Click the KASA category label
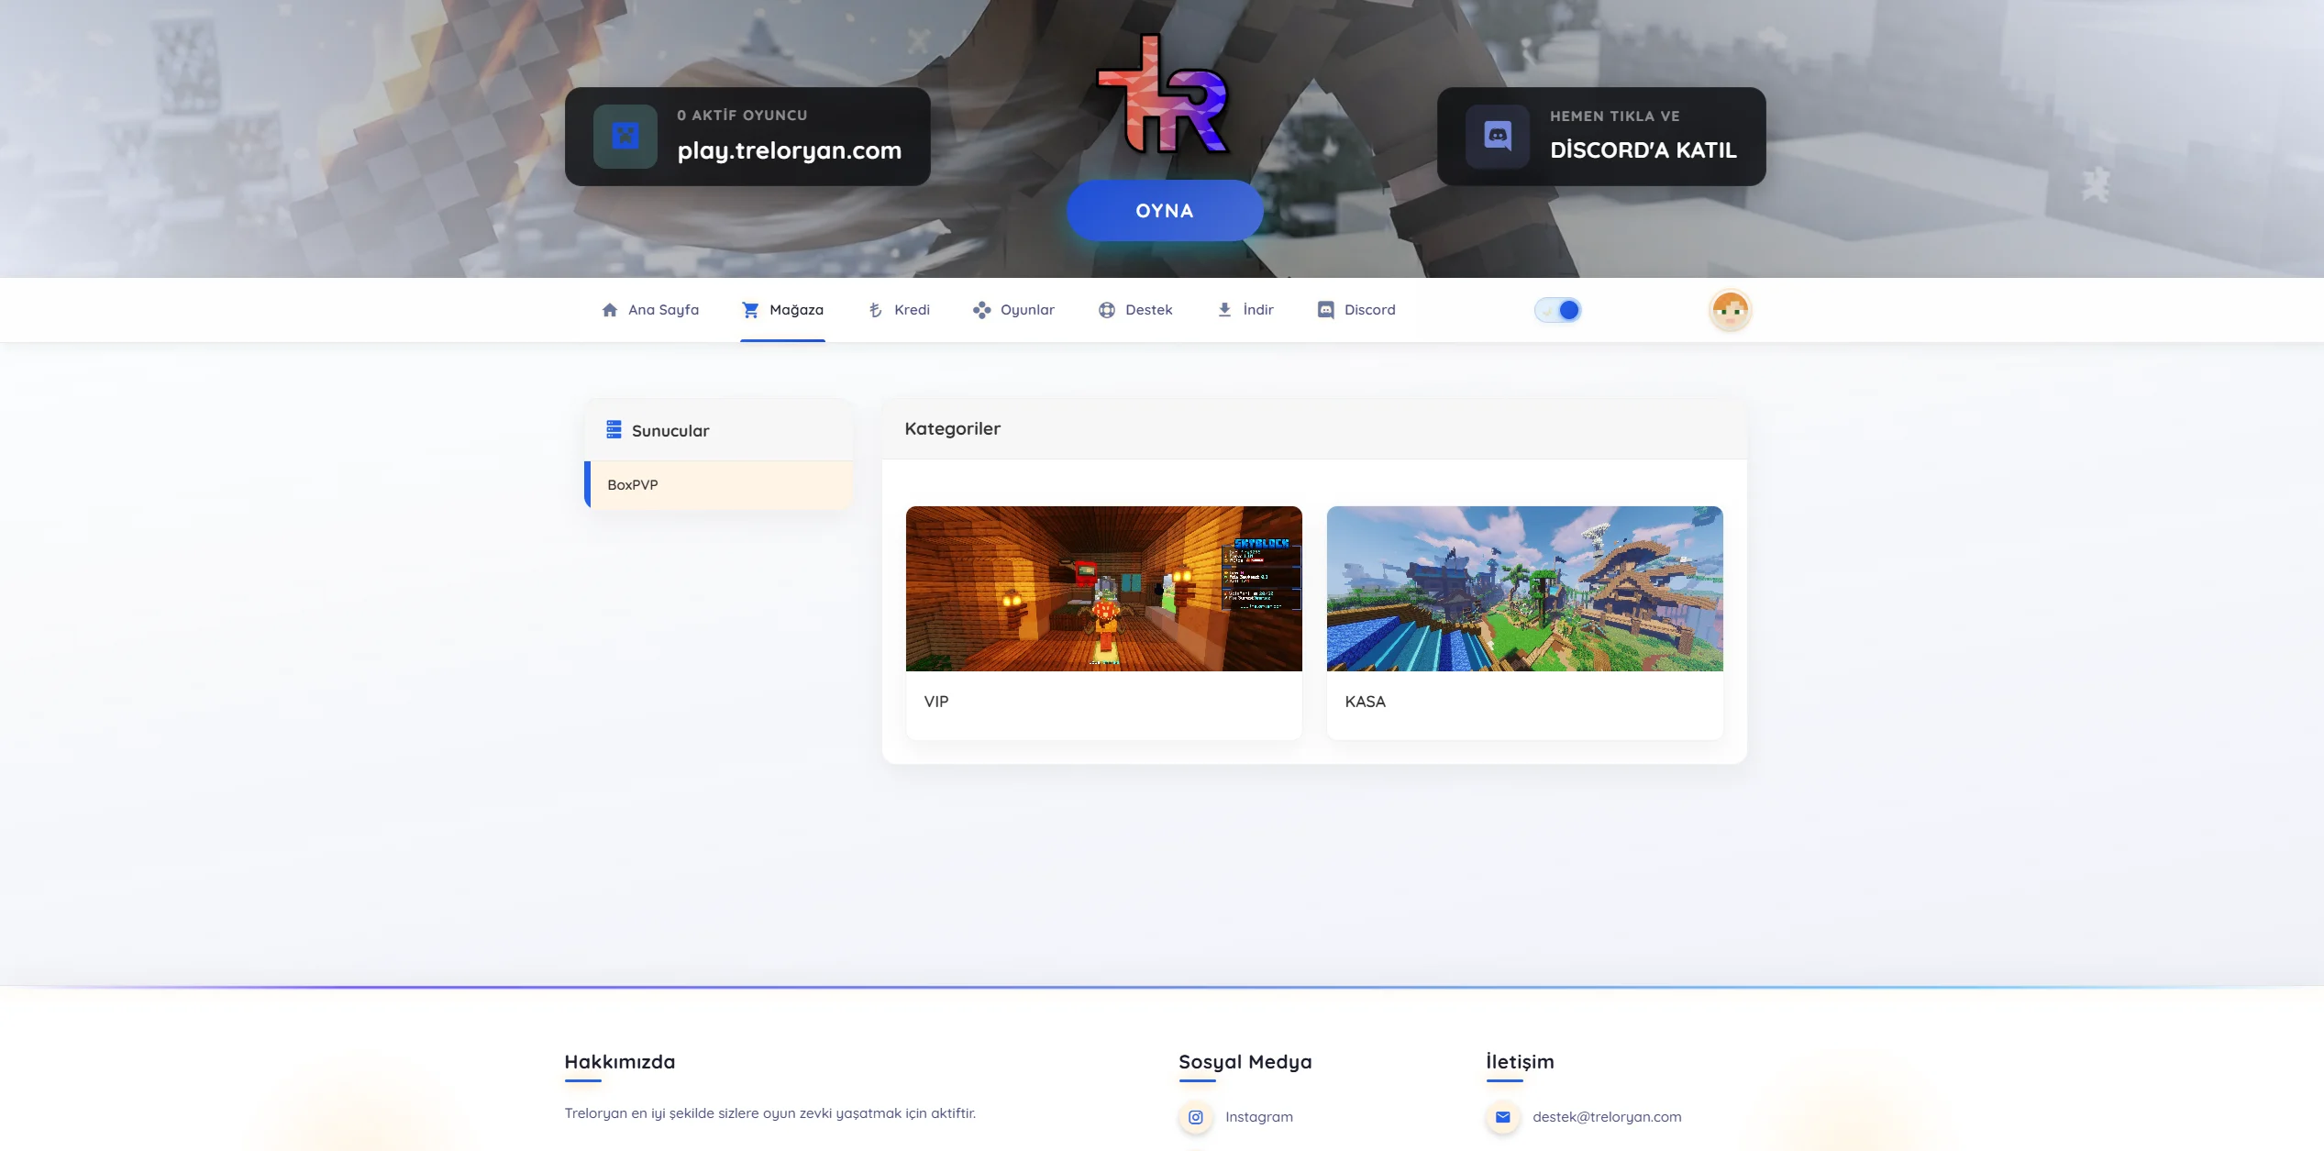The height and width of the screenshot is (1151, 2324). click(x=1366, y=702)
